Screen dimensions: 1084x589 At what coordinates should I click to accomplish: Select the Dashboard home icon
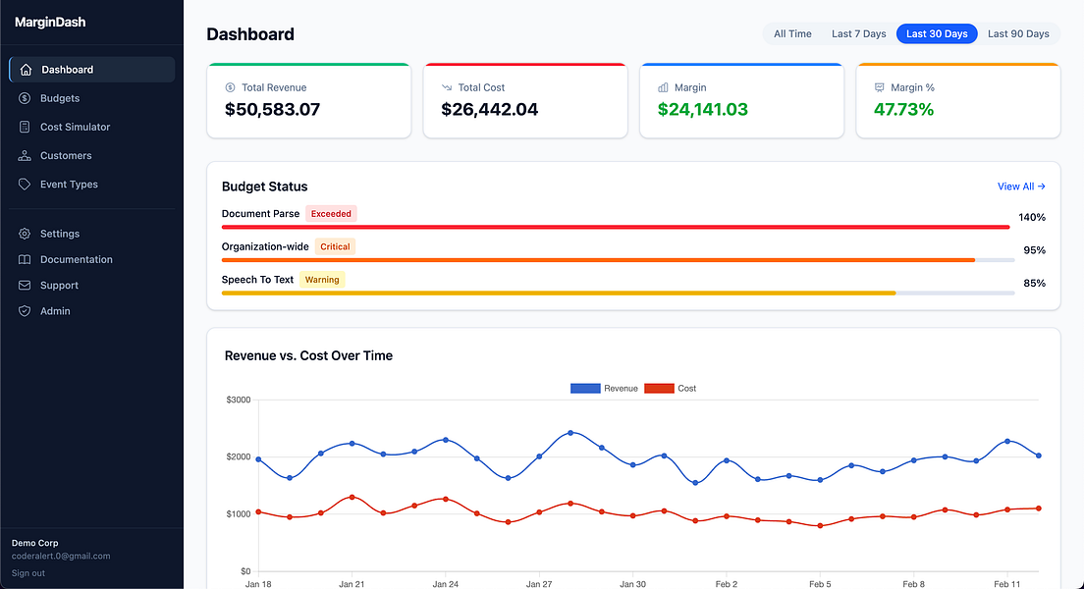point(25,69)
